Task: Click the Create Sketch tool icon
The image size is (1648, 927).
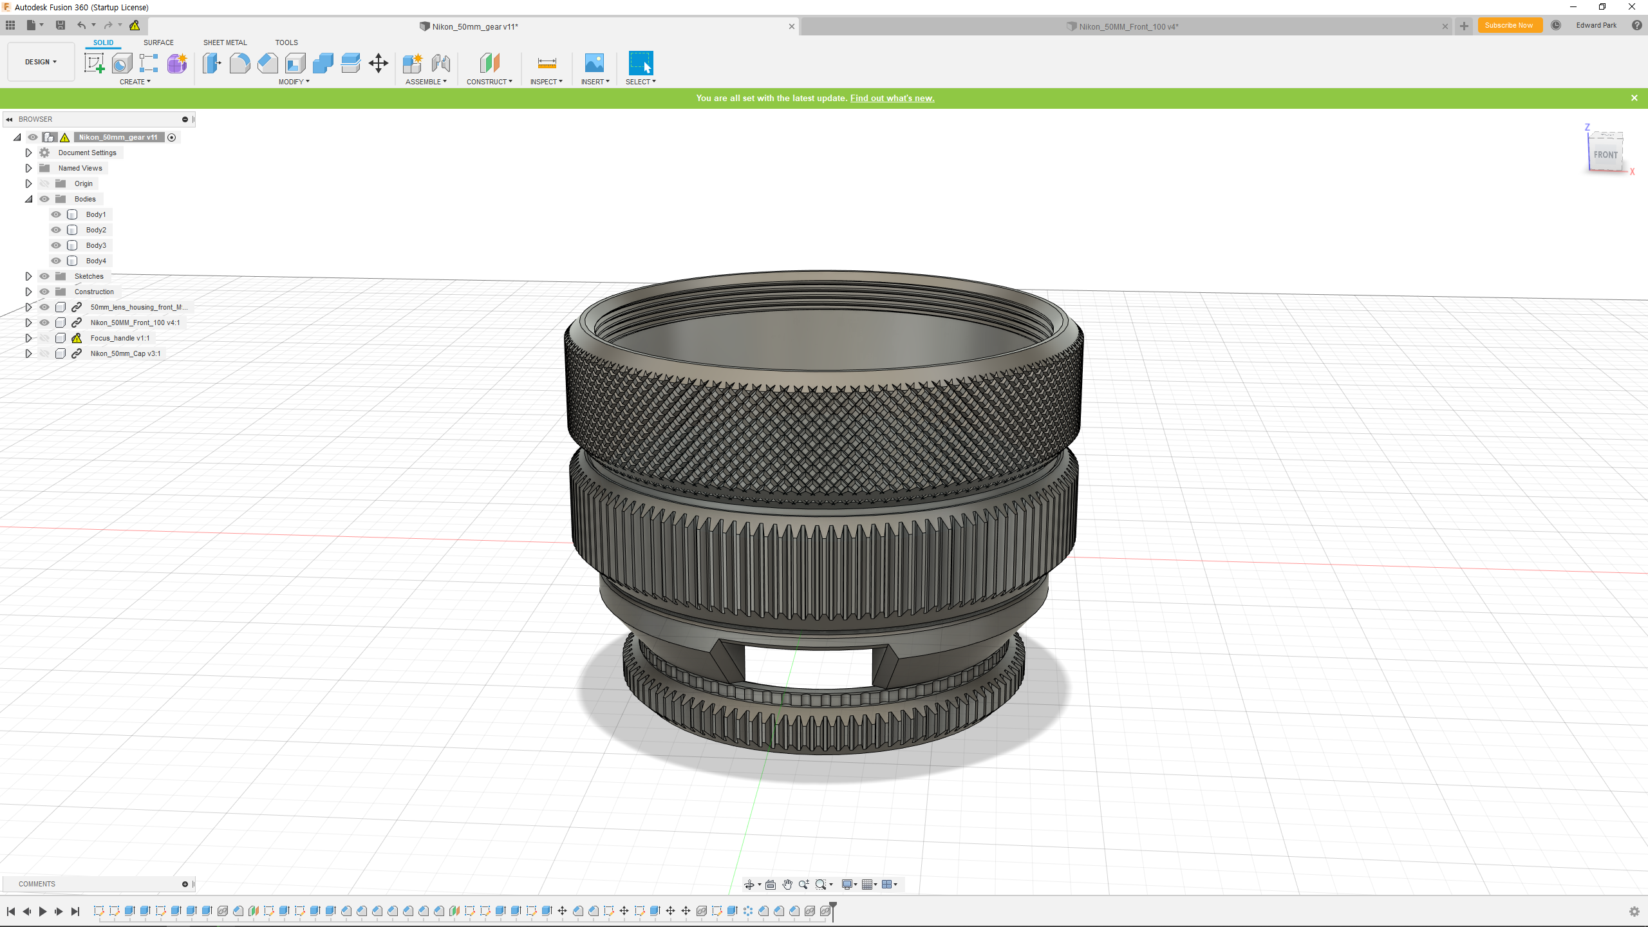Action: coord(95,63)
